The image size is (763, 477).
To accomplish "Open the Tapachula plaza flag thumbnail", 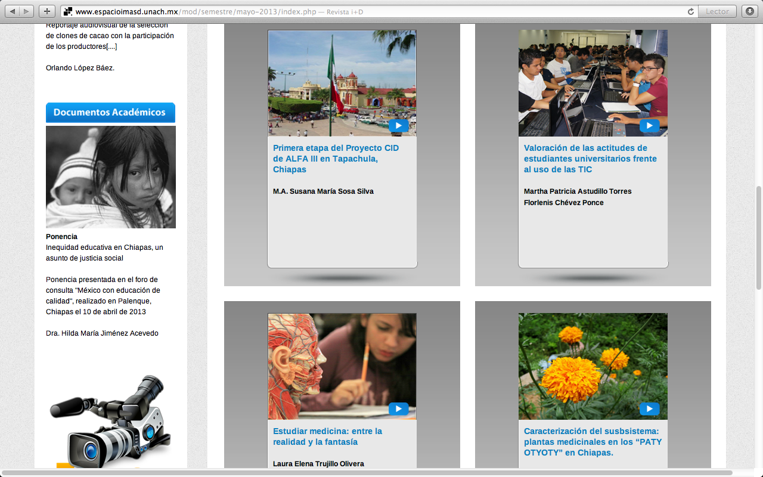I will [x=342, y=83].
